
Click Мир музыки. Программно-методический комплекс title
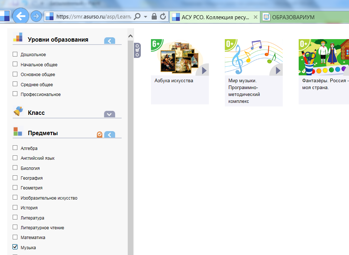pyautogui.click(x=244, y=91)
